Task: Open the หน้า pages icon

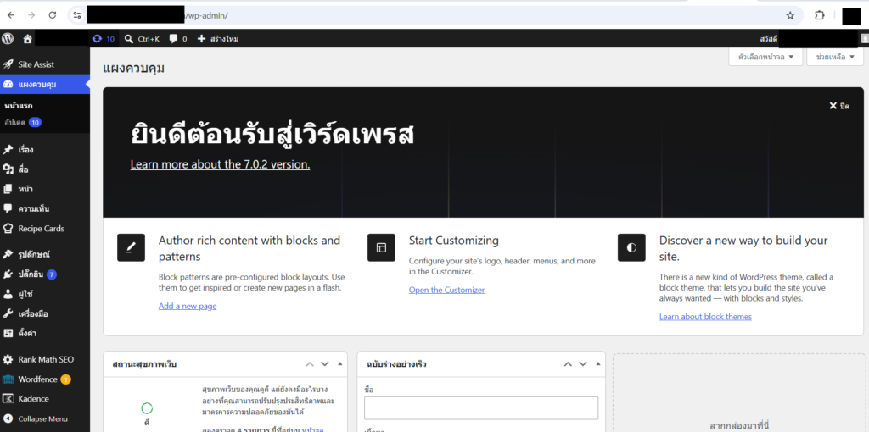Action: (x=8, y=189)
